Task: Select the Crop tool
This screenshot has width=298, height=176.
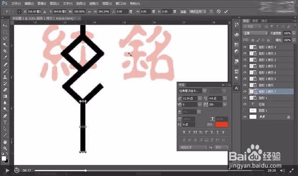Action: click(x=5, y=51)
